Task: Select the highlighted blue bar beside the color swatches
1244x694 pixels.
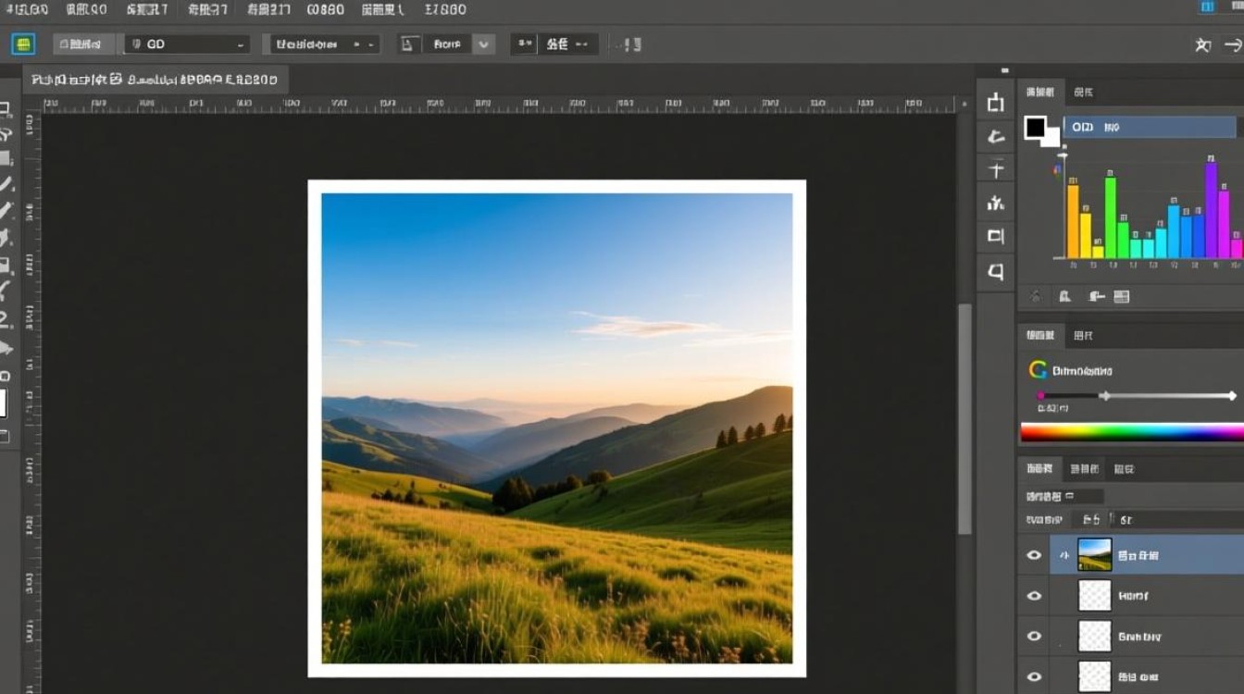Action: [1149, 127]
